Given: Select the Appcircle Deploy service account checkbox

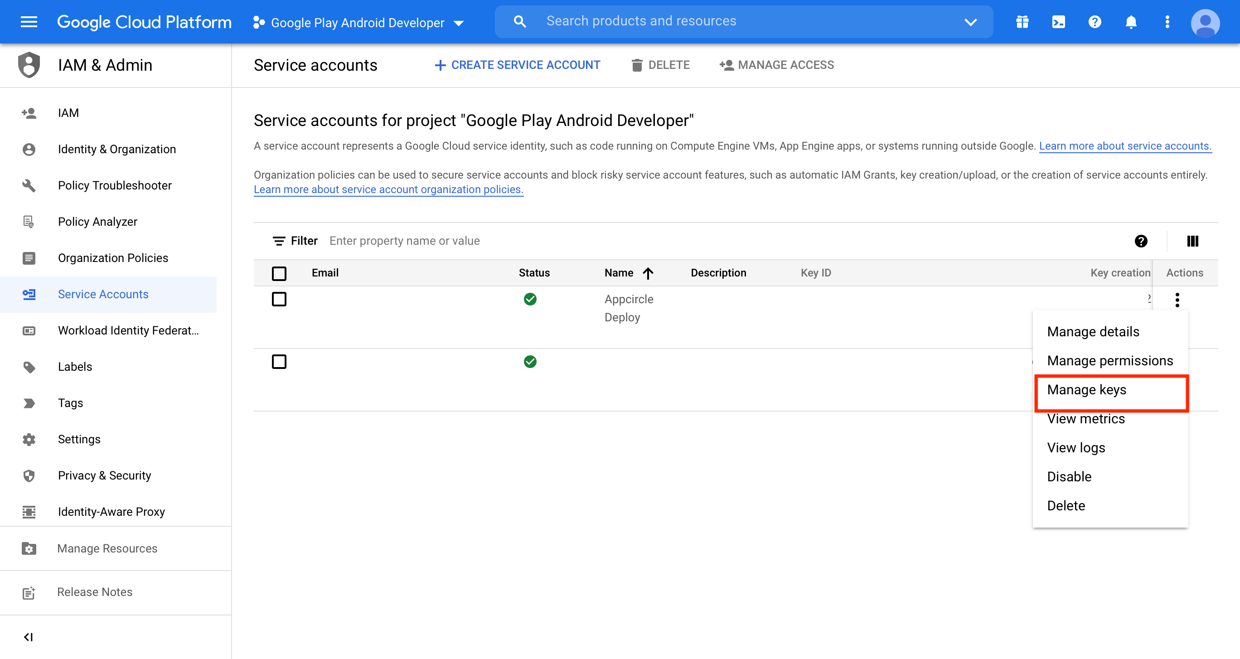Looking at the screenshot, I should pyautogui.click(x=279, y=299).
